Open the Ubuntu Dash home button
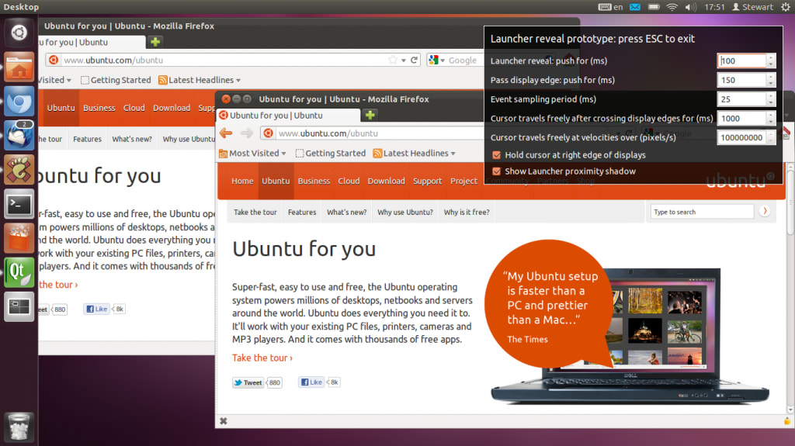795x446 pixels. coord(19,33)
